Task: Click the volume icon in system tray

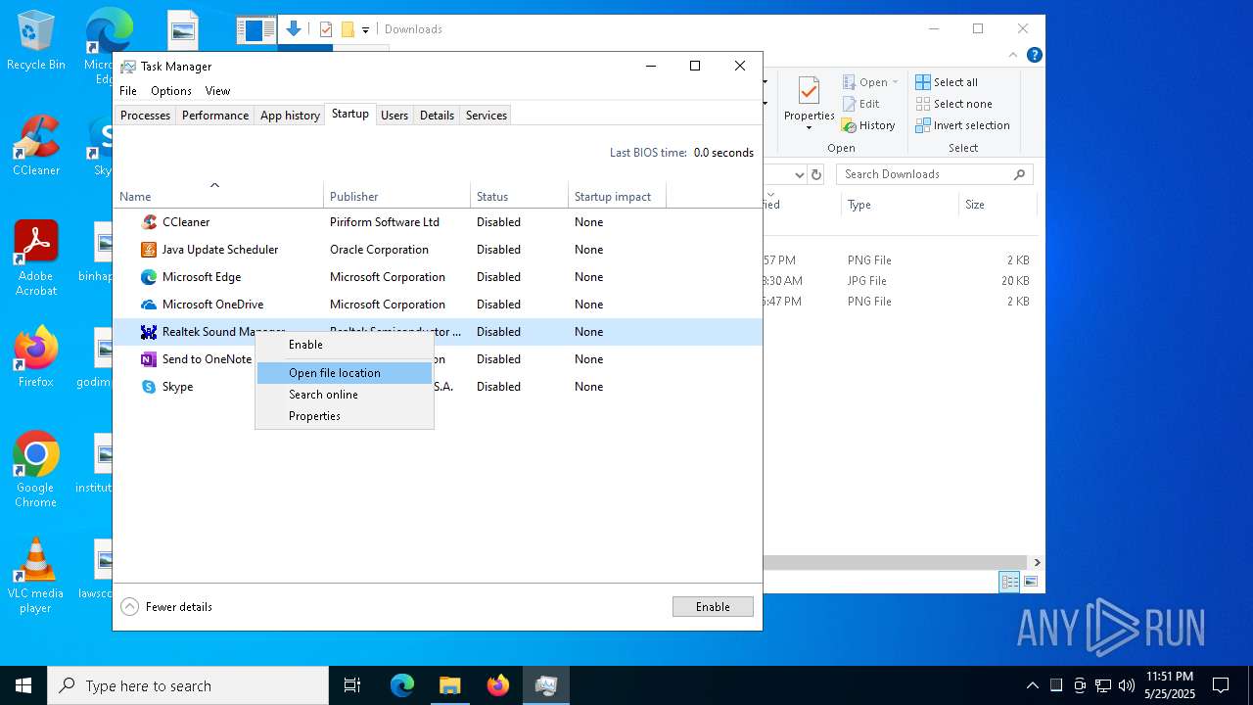Action: click(1127, 685)
